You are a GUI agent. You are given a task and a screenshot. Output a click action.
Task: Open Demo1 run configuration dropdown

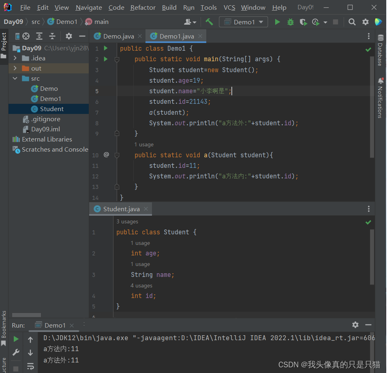pos(244,22)
